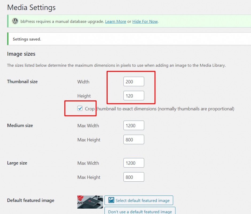Click the Thumbnail size Height label
This screenshot has width=251, height=214.
pos(84,96)
